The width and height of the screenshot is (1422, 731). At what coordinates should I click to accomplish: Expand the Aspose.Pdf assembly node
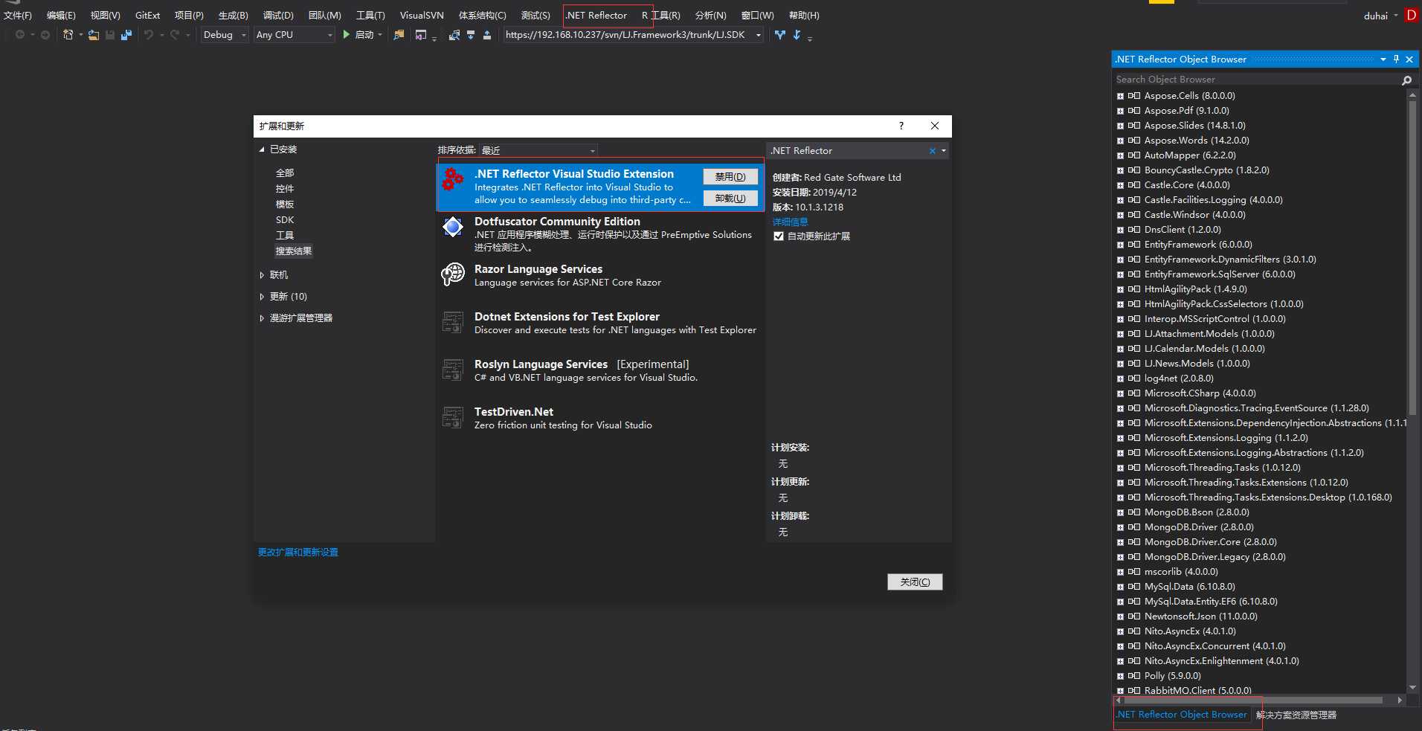point(1120,111)
